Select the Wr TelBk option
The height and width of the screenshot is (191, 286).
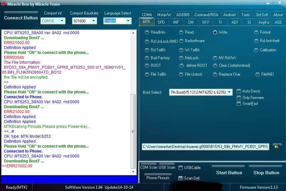pos(190,50)
